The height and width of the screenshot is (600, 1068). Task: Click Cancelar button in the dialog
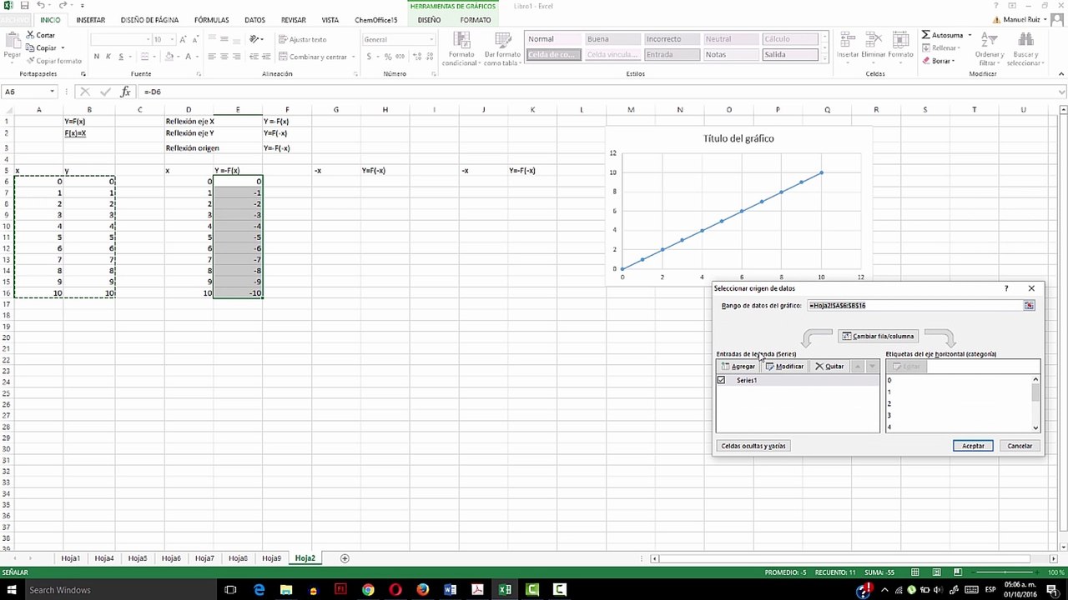tap(1020, 446)
